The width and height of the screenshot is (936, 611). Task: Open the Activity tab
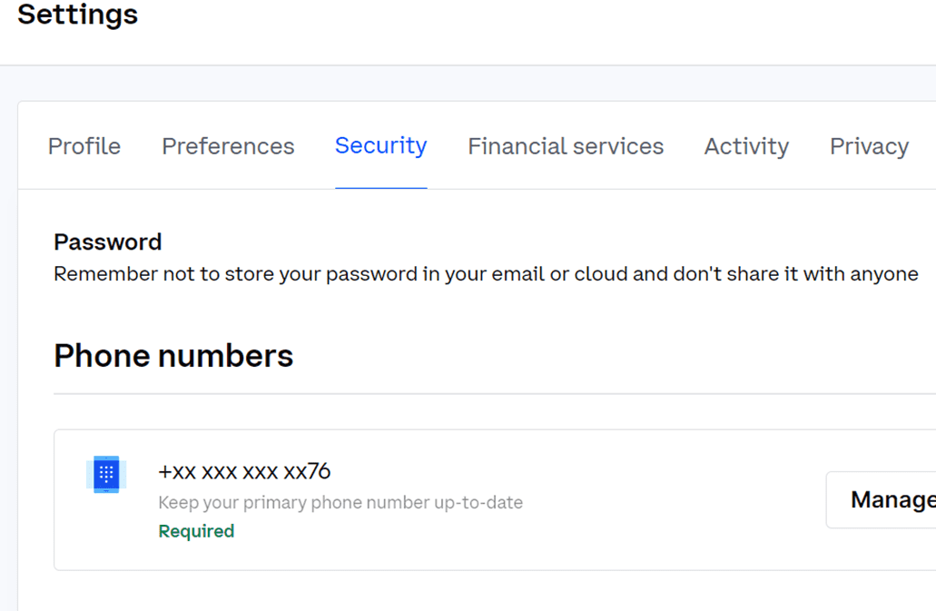pos(746,146)
